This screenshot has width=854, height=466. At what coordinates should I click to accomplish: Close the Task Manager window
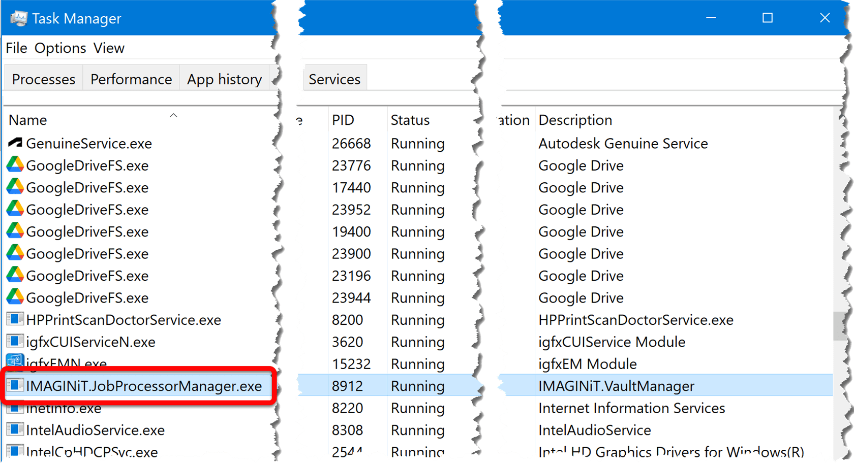point(825,18)
